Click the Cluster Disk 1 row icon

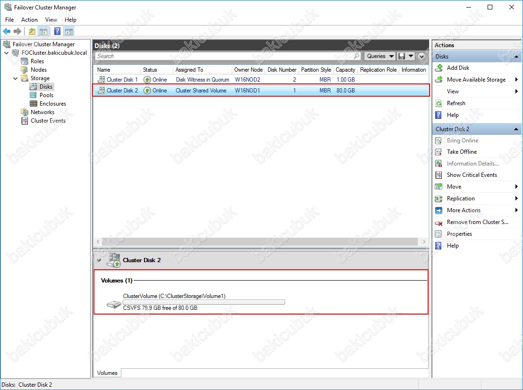pos(101,80)
